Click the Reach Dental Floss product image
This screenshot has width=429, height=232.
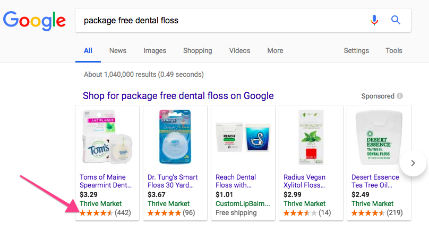(243, 138)
